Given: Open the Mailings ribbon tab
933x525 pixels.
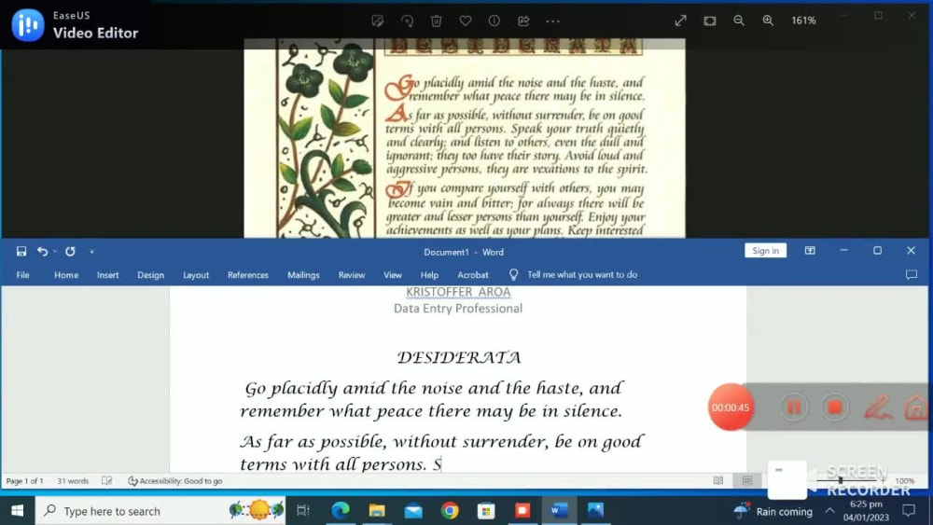Looking at the screenshot, I should click(x=303, y=275).
